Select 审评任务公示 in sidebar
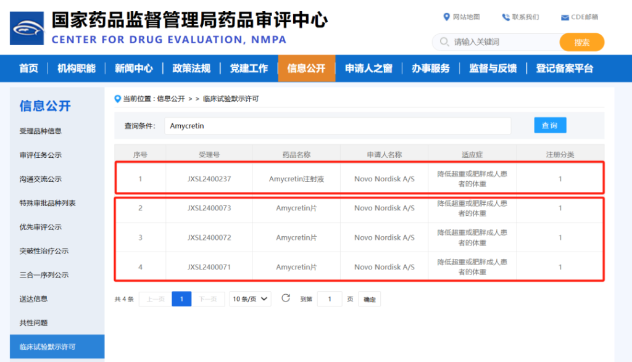The image size is (632, 362). [40, 155]
